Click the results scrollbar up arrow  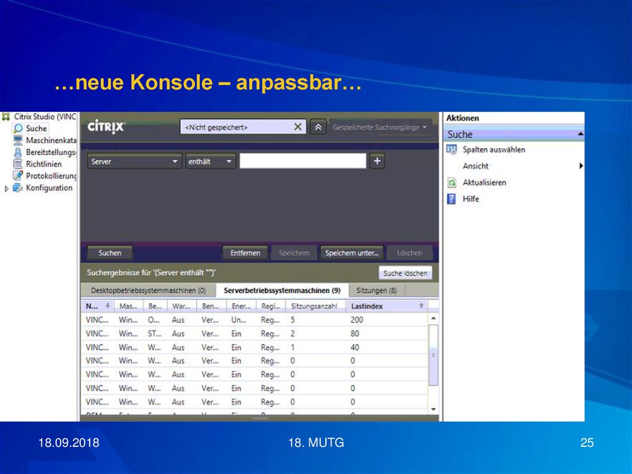pos(433,318)
